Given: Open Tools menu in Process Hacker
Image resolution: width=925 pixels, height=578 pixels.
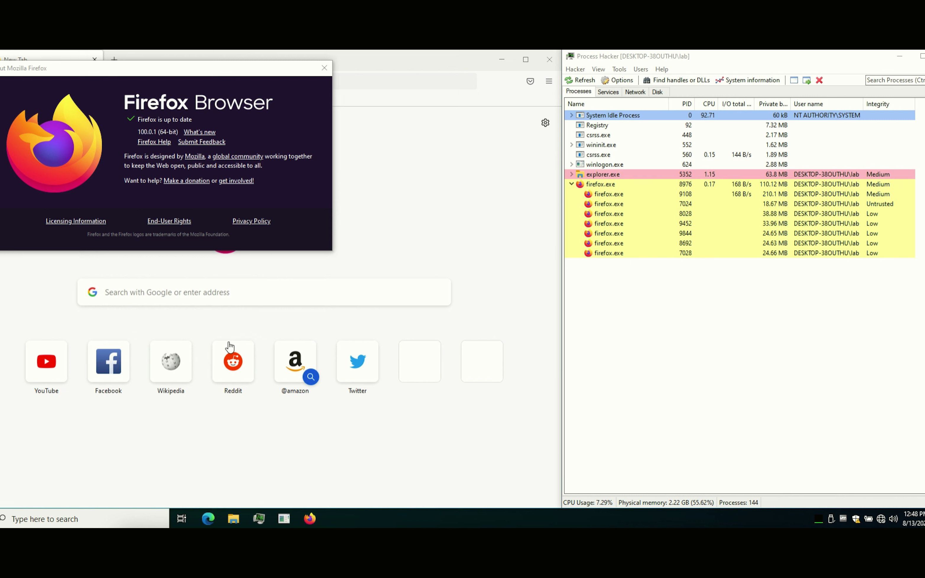Looking at the screenshot, I should coord(619,69).
